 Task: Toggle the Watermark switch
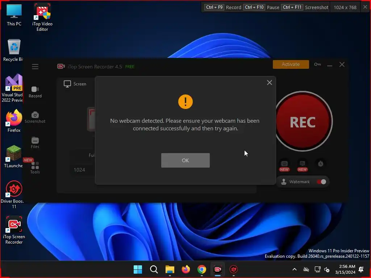point(321,182)
